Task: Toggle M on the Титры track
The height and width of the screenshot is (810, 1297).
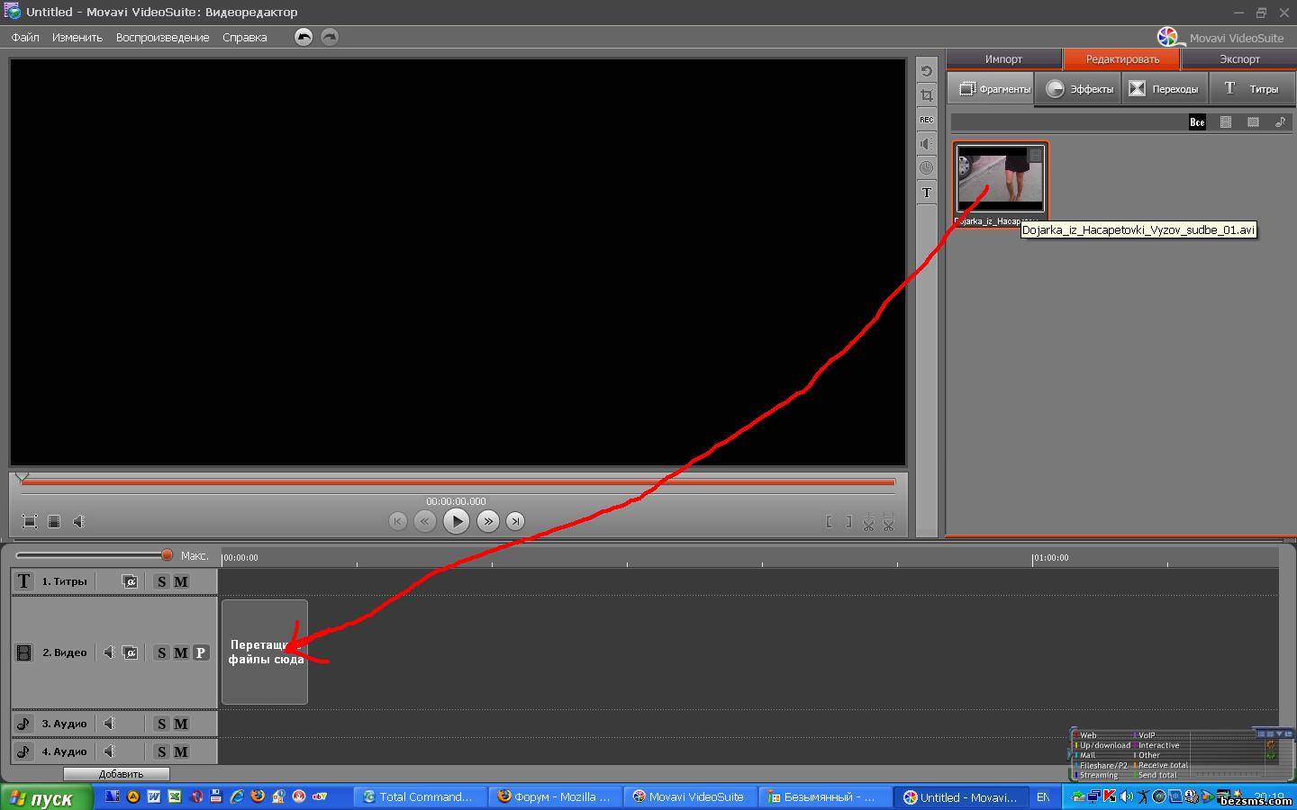Action: pos(181,581)
